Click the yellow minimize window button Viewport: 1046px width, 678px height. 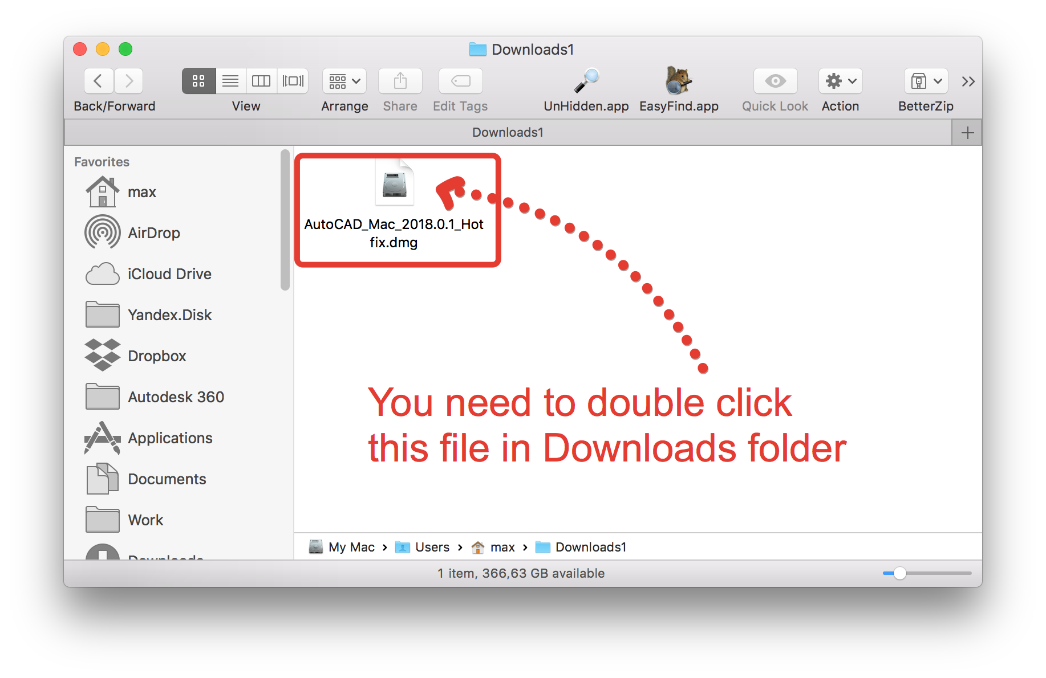(x=103, y=49)
